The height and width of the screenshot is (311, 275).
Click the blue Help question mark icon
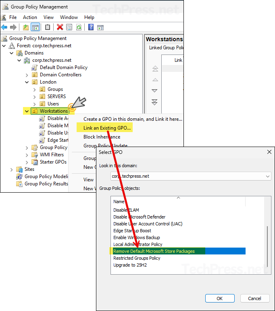[x=91, y=27]
